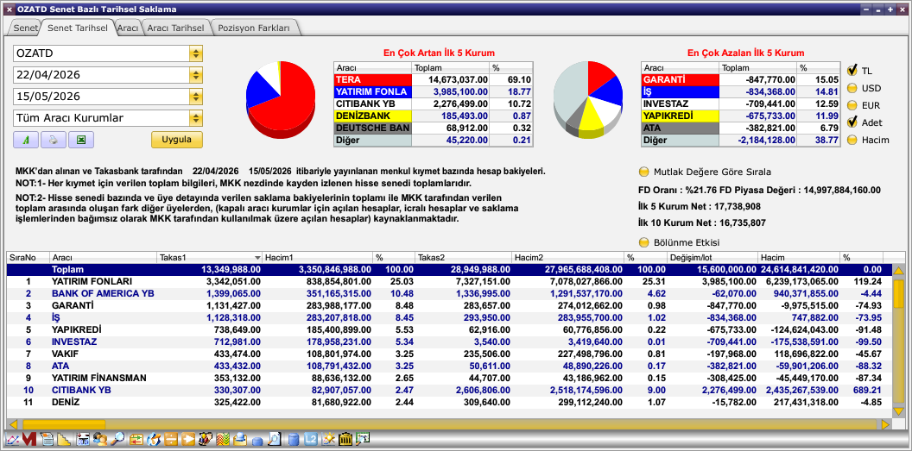This screenshot has height=451, width=912.
Task: Click the horizontal scrollbar thumb of the table
Action: pyautogui.click(x=63, y=424)
